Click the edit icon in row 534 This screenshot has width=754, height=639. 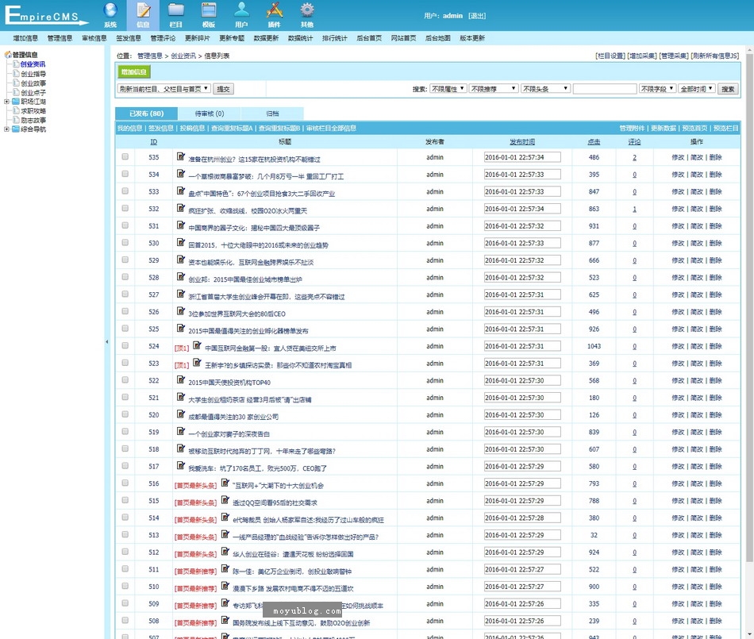(181, 174)
